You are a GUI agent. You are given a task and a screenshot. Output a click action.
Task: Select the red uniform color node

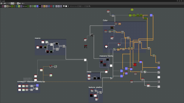coord(135,64)
